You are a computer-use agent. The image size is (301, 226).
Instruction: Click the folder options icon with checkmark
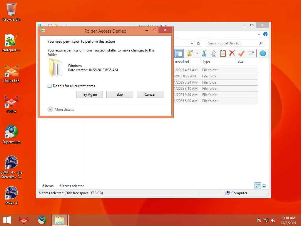tap(190, 53)
